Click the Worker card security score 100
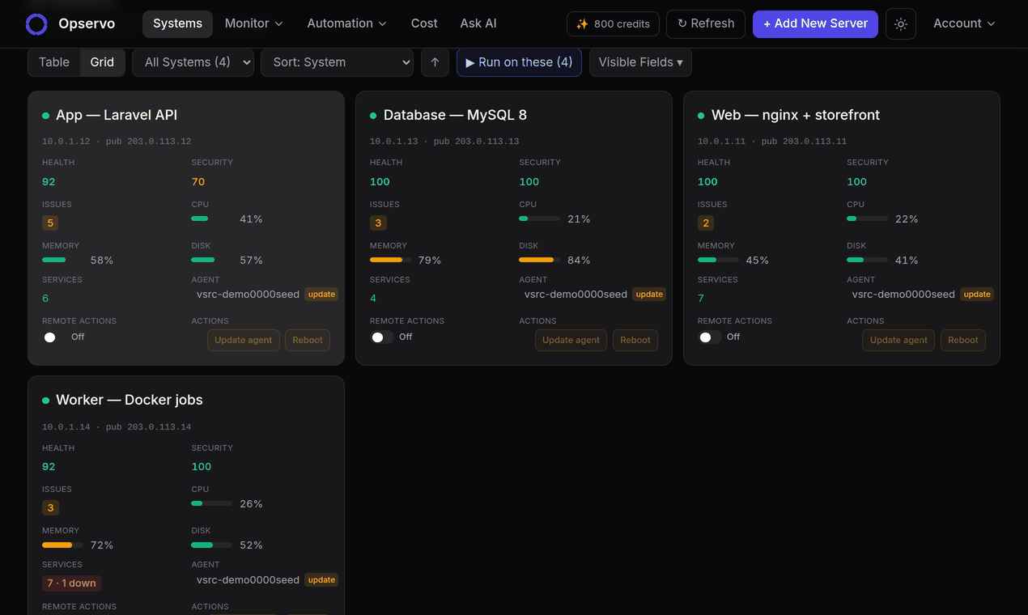This screenshot has height=615, width=1028. (x=202, y=467)
